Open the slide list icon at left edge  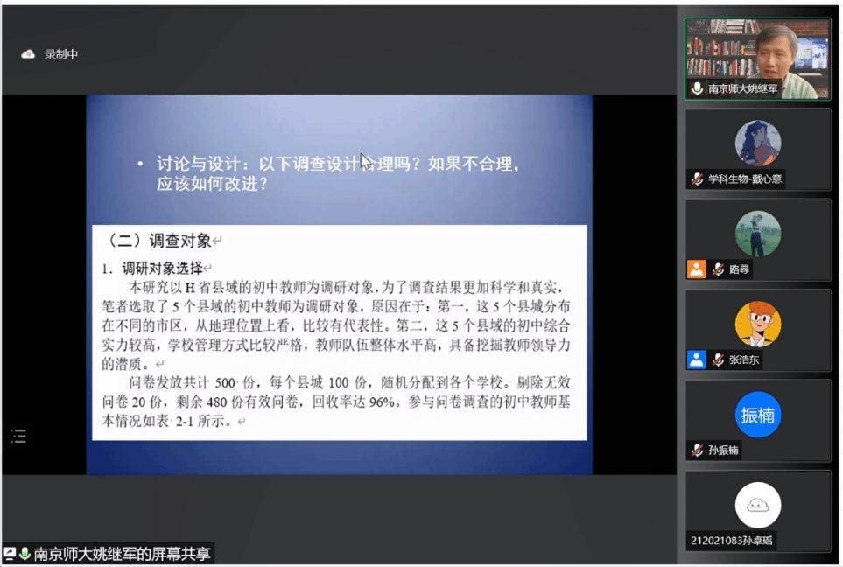point(18,436)
